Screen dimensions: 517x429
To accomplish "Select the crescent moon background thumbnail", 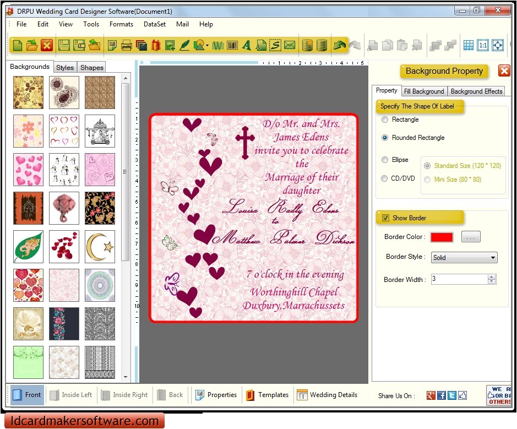I will click(100, 246).
